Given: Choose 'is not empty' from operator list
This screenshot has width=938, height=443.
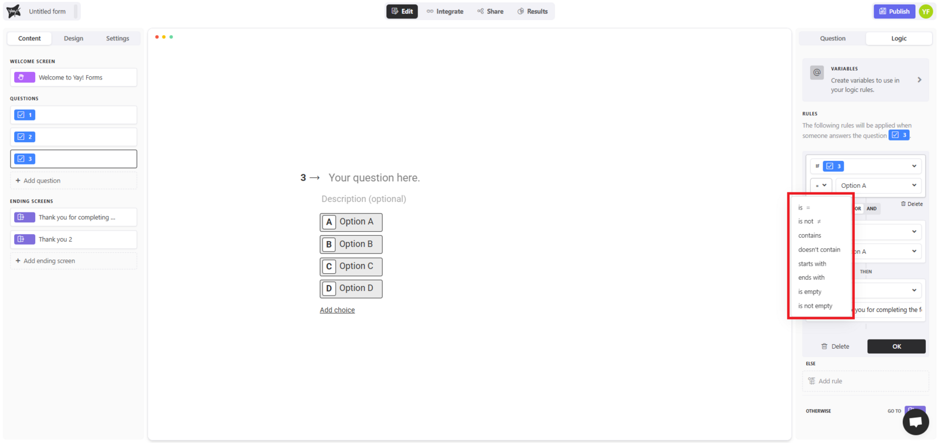Looking at the screenshot, I should 815,306.
